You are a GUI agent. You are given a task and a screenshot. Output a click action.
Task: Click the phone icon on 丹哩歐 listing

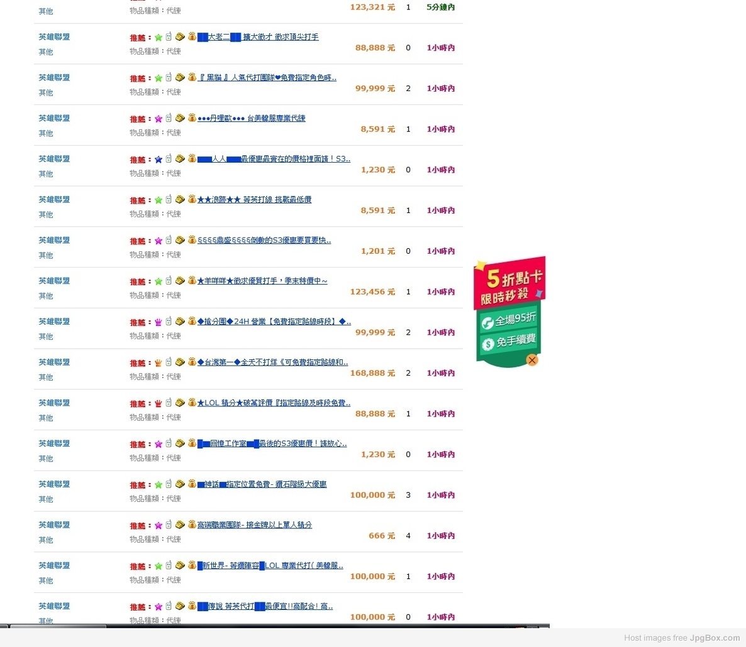169,118
